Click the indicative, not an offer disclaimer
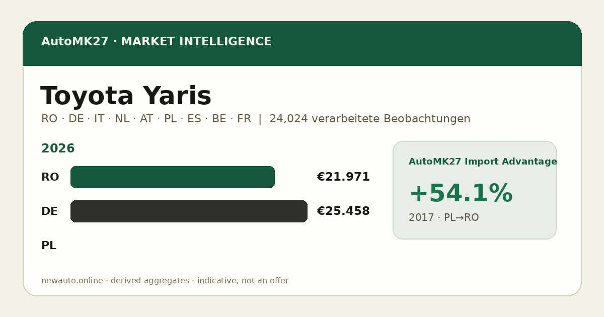The width and height of the screenshot is (604, 317). pos(243,281)
